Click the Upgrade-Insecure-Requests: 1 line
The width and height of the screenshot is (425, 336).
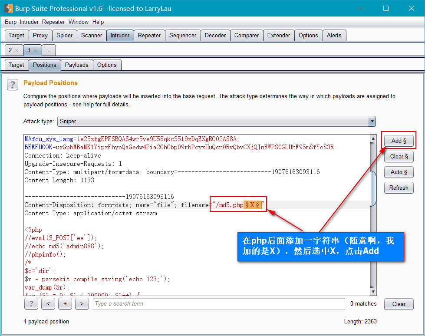(73, 164)
